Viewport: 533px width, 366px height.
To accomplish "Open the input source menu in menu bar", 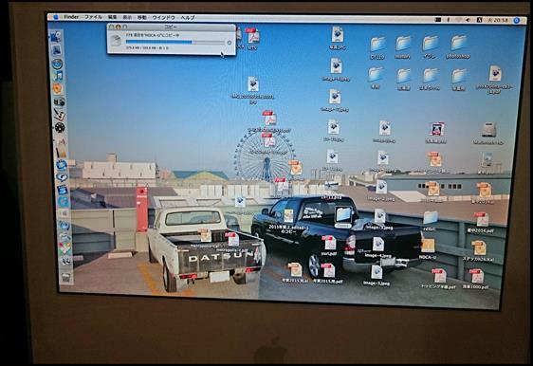I will pyautogui.click(x=479, y=20).
